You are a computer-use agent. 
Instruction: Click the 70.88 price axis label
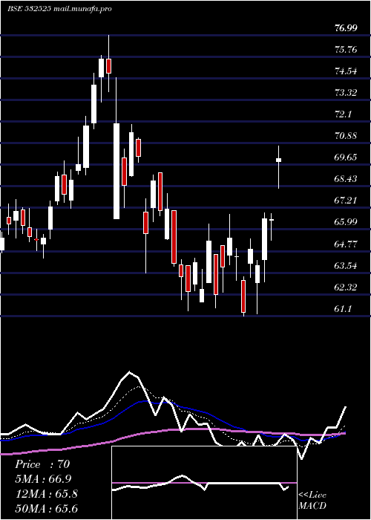[x=346, y=136]
